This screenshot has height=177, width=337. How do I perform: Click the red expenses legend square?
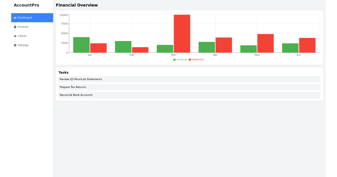pos(190,59)
